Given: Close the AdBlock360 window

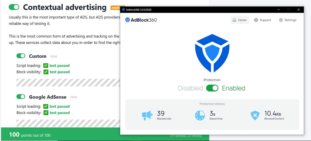Looking at the screenshot, I should coord(299,9).
